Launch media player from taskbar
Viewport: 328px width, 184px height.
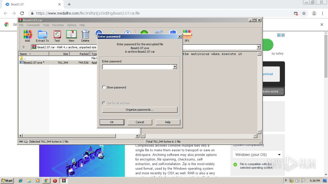[38, 181]
